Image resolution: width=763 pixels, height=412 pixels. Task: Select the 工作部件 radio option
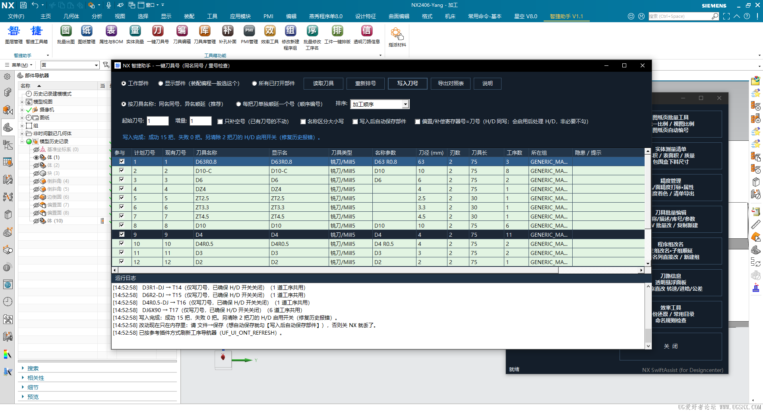click(x=135, y=83)
